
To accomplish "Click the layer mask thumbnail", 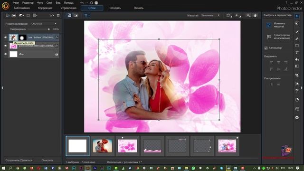I will [x=22, y=37].
